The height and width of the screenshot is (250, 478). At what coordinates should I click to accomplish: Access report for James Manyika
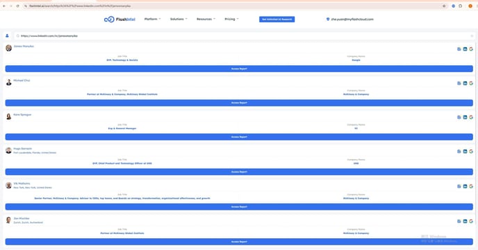click(x=239, y=69)
